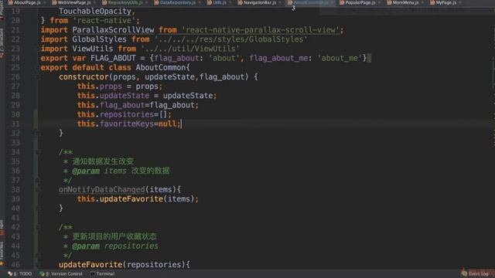This screenshot has width=495, height=278.
Task: Close the AboutPage.js tab
Action: point(45,2)
